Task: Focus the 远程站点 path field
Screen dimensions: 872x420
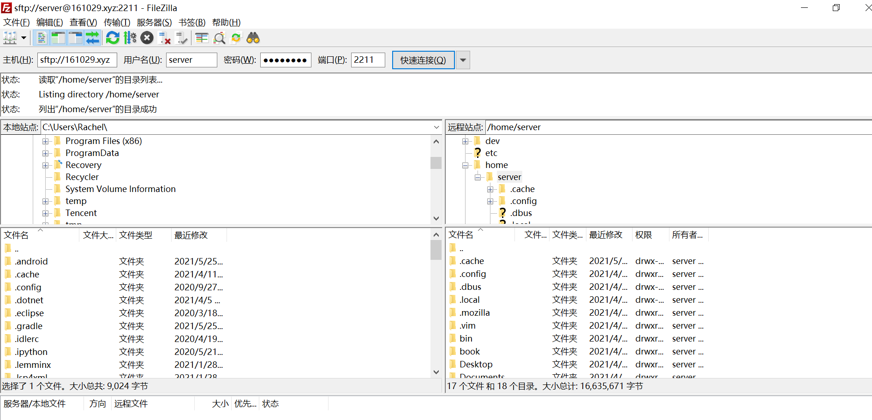Action: click(x=678, y=127)
